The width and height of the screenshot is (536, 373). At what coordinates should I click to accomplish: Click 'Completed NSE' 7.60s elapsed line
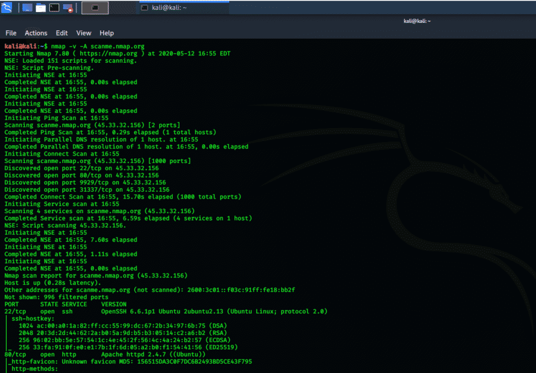71,240
